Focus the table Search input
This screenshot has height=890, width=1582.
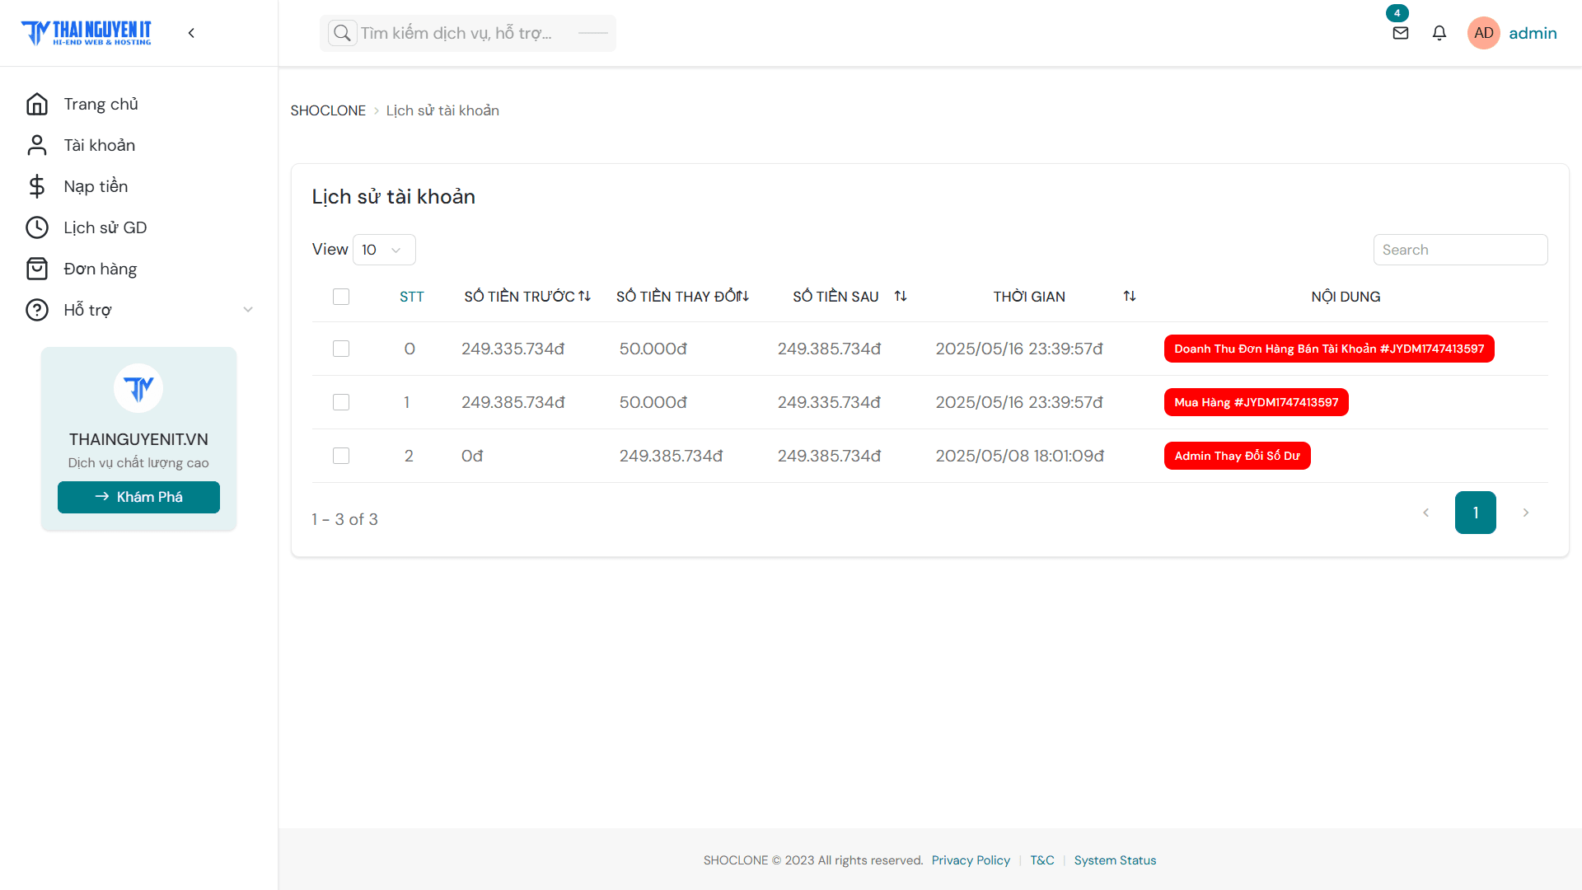[1461, 250]
